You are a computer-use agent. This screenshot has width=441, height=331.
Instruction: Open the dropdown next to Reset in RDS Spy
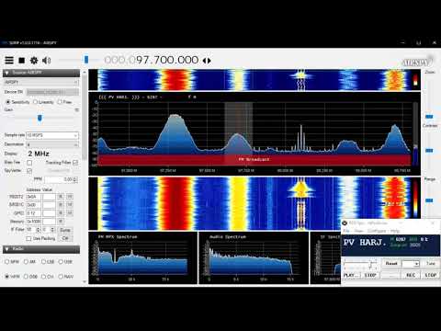pyautogui.click(x=411, y=264)
